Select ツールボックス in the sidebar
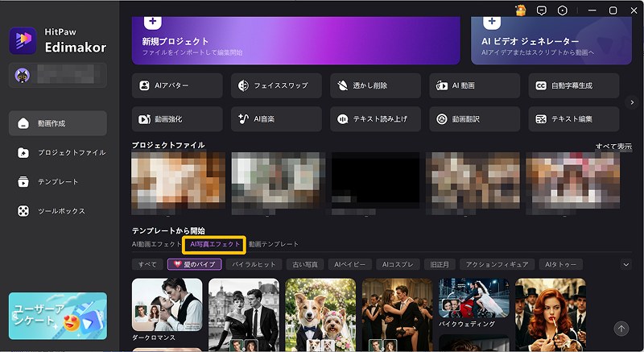Viewport: 644px width, 352px height. [x=57, y=211]
